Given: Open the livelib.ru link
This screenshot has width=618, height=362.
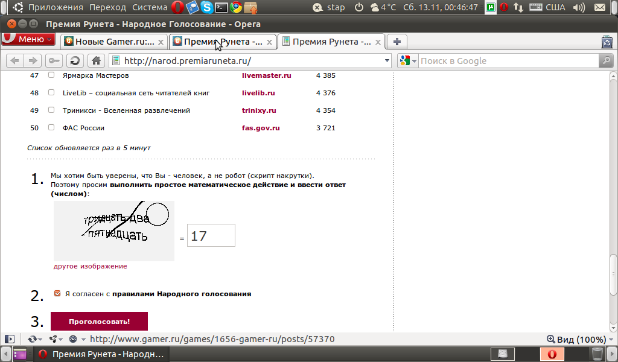Looking at the screenshot, I should click(258, 93).
